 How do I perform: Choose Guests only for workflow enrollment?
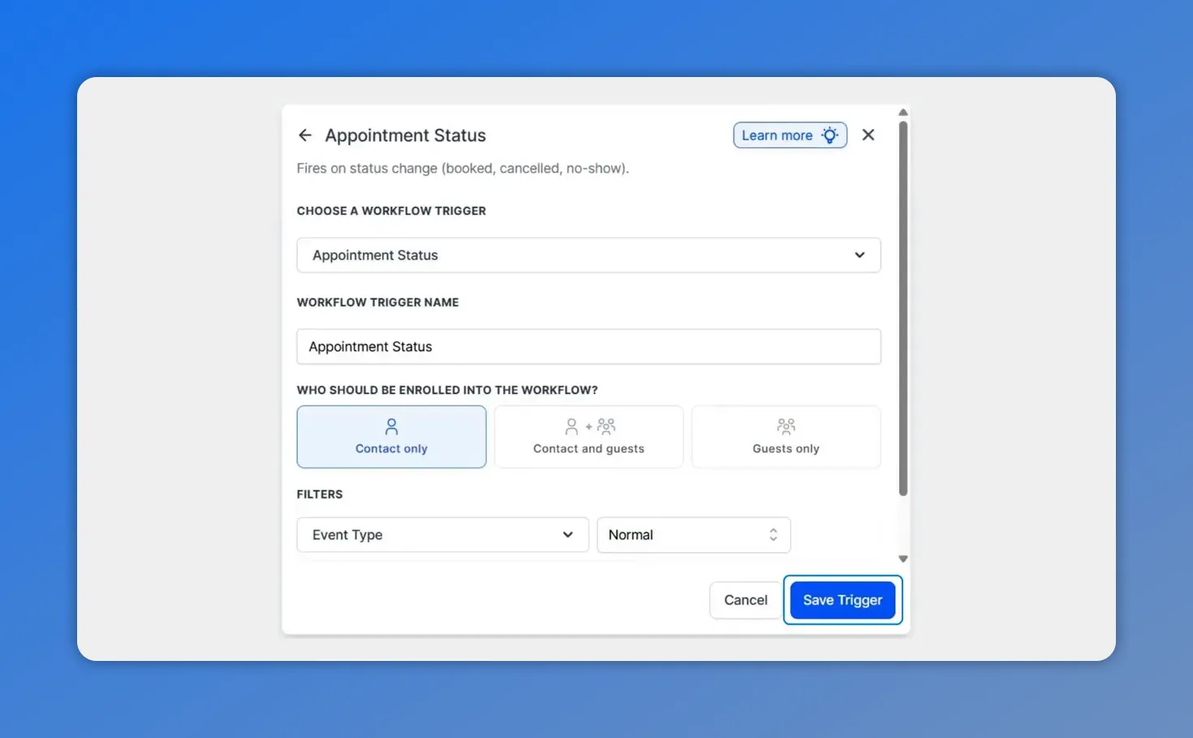coord(785,436)
